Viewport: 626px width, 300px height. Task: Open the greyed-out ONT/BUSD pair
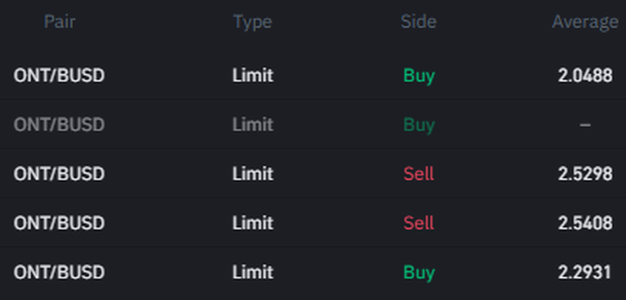pos(59,125)
